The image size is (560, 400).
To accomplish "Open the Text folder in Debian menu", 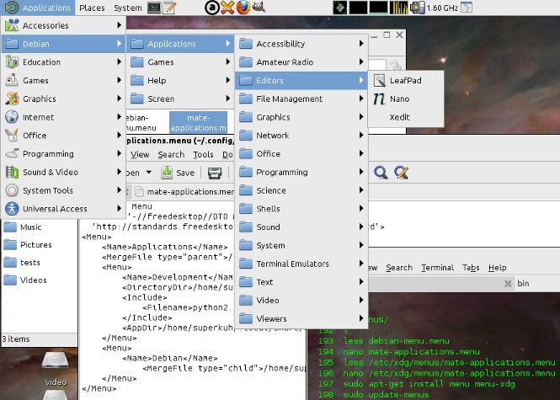I will (301, 282).
